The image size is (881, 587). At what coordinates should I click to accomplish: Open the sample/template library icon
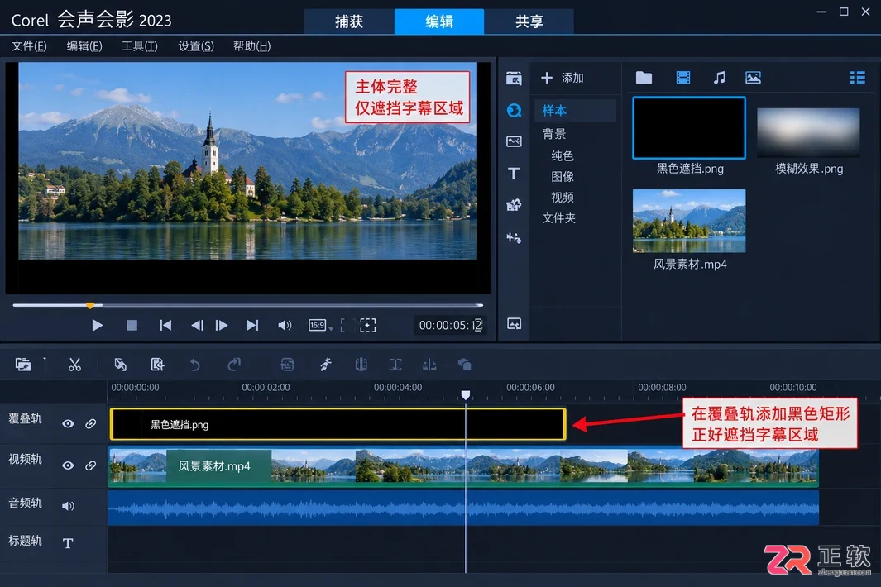pos(514,110)
